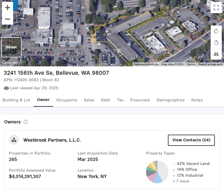The height and width of the screenshot is (194, 224).
Task: Open Westbrook Partners, L.L.C. owner link
Action: pyautogui.click(x=52, y=140)
